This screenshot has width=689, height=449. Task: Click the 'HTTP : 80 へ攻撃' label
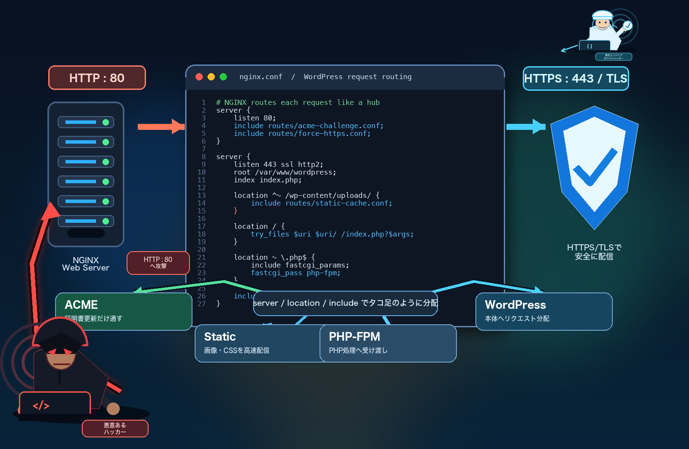[158, 263]
